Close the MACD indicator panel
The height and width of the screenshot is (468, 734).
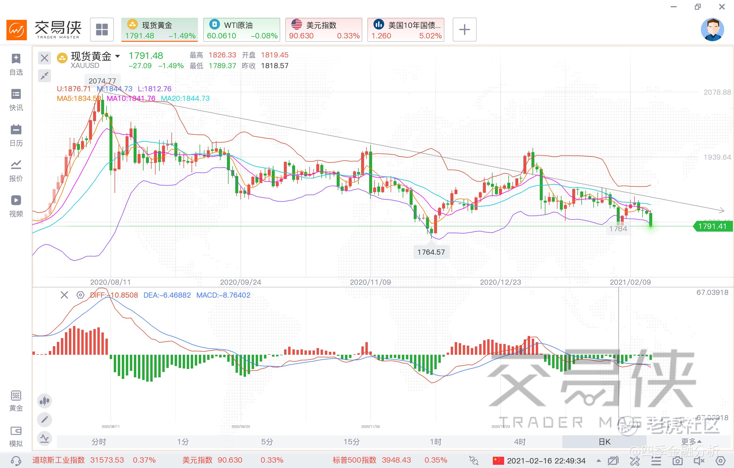click(x=64, y=295)
